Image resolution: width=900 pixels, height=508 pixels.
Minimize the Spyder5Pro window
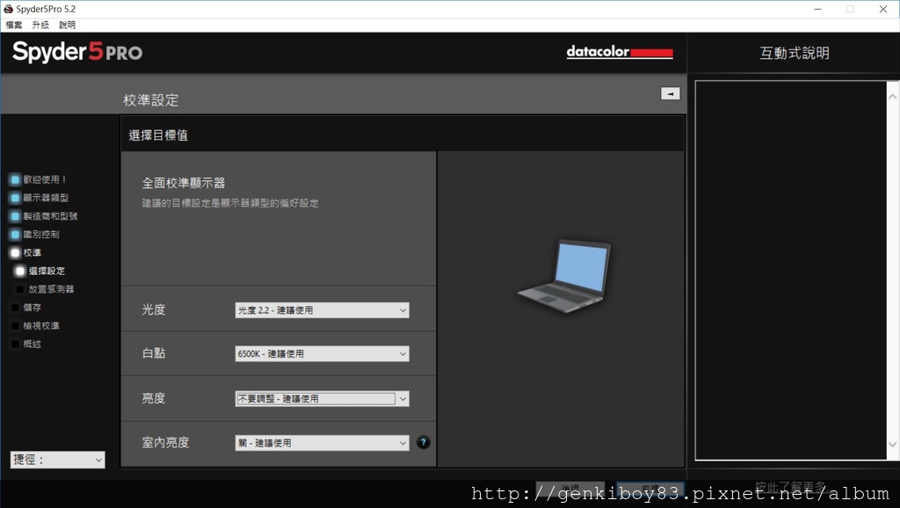(x=818, y=9)
